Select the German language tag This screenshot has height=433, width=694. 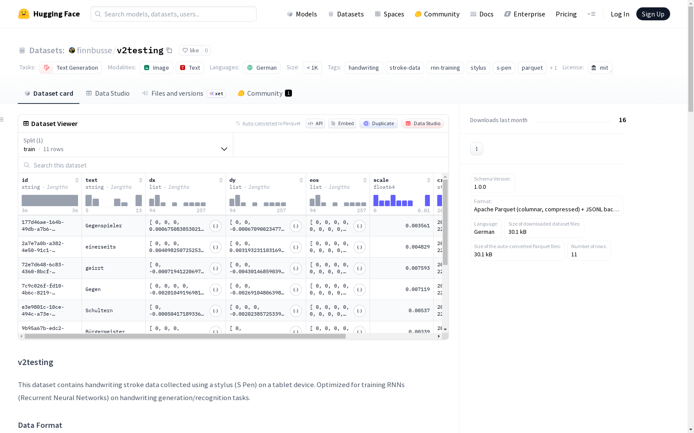(262, 68)
